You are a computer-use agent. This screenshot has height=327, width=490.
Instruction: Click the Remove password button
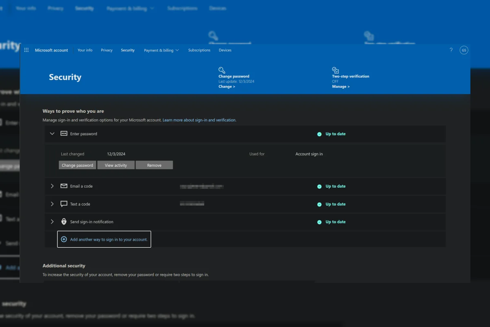point(154,165)
